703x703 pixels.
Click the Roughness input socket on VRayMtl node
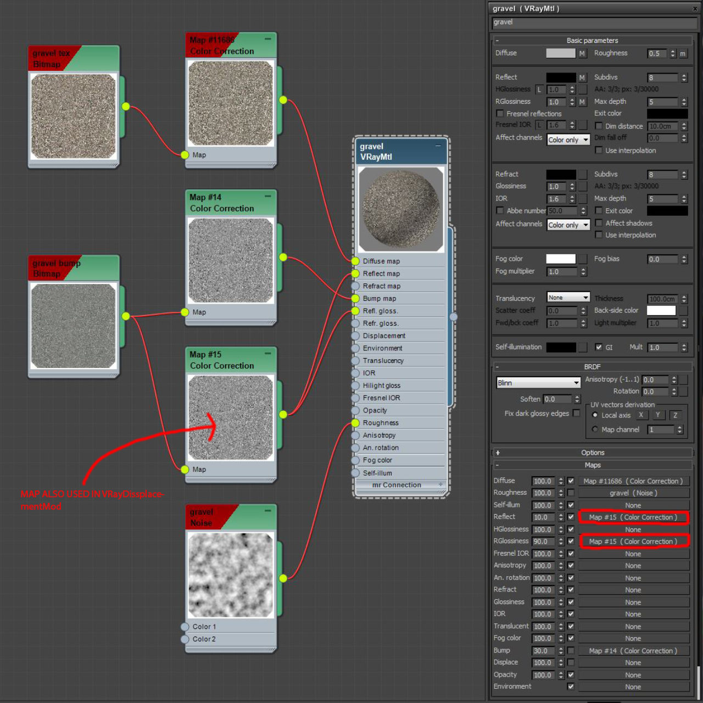pyautogui.click(x=355, y=423)
